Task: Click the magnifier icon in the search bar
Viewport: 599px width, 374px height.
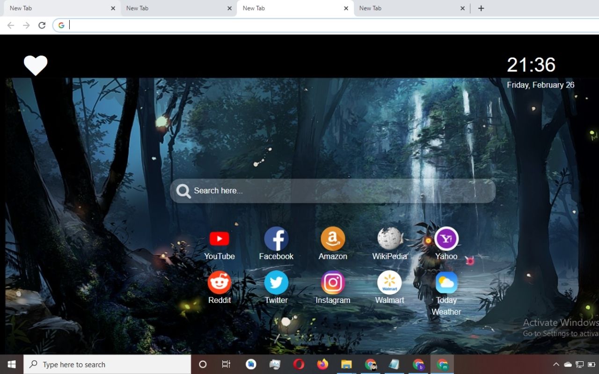Action: [x=183, y=191]
